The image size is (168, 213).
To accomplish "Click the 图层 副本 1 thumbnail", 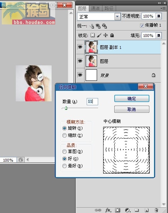I will [x=91, y=47].
